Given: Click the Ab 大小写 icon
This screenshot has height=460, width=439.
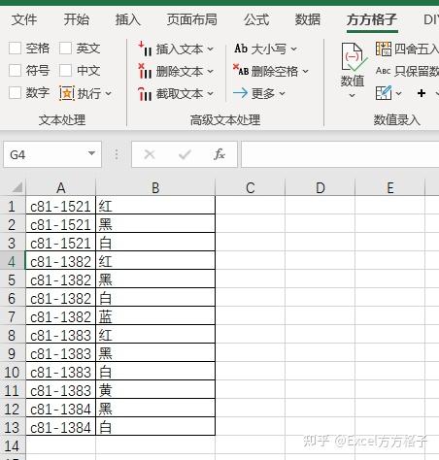Looking at the screenshot, I should click(x=241, y=49).
